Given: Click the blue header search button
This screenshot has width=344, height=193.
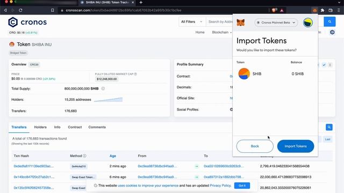Looking at the screenshot, I should pyautogui.click(x=329, y=21).
